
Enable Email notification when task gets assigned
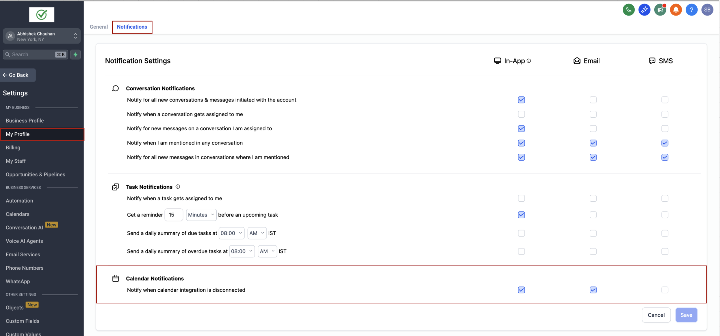[x=593, y=198]
